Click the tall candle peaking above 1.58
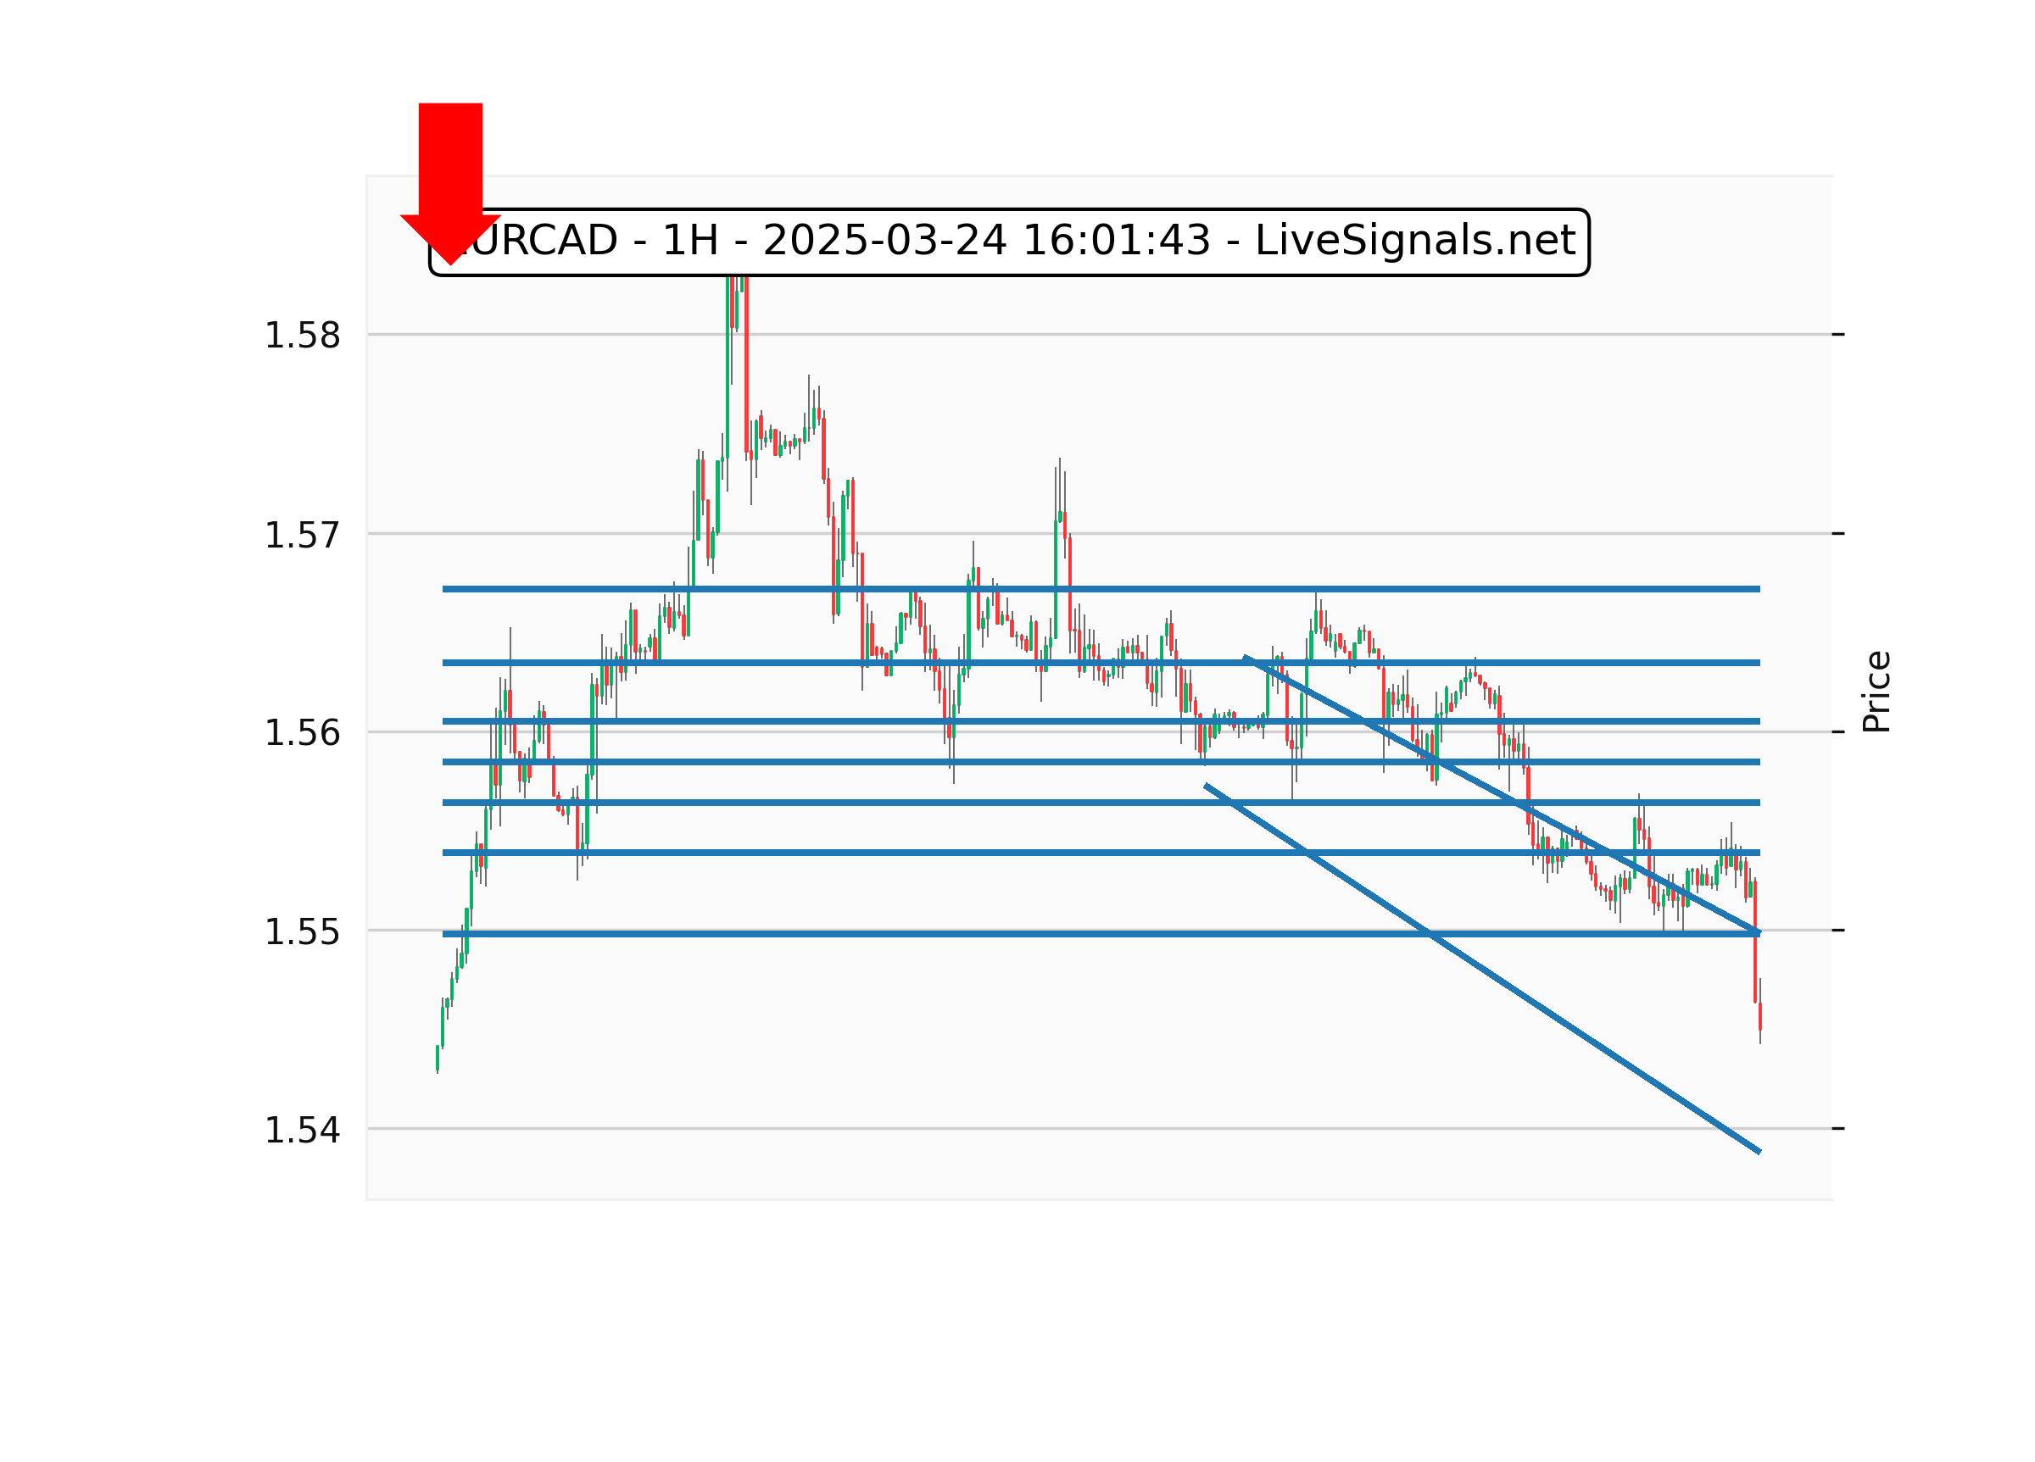The image size is (2035, 1462). (728, 376)
